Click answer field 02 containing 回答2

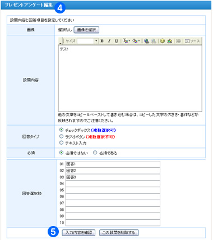[x=113, y=170]
